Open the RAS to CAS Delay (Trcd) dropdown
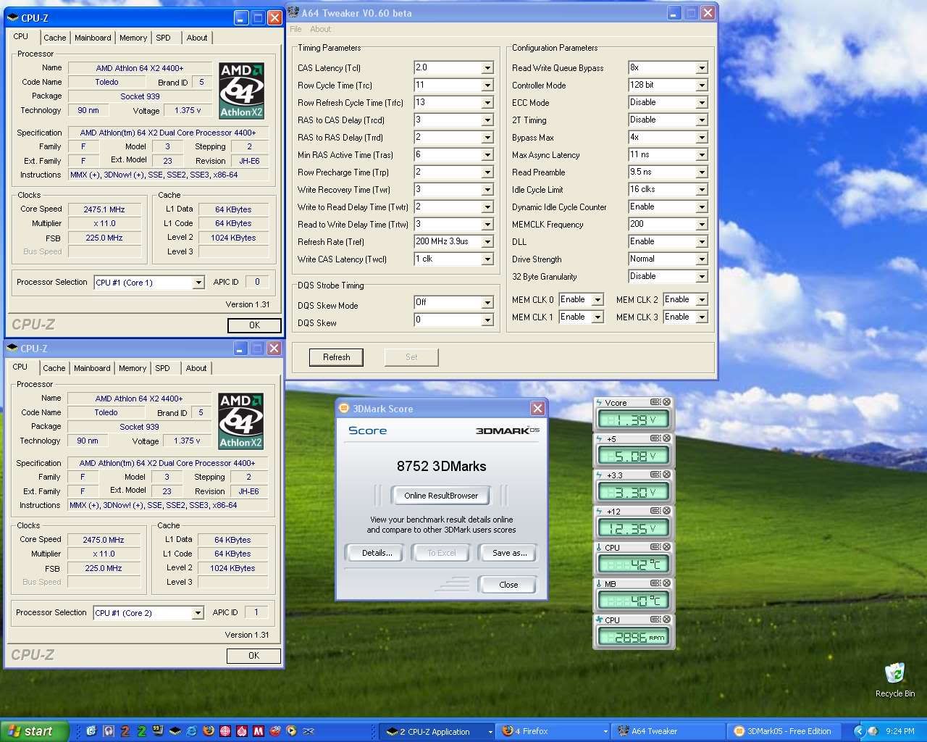Image resolution: width=927 pixels, height=742 pixels. point(487,120)
